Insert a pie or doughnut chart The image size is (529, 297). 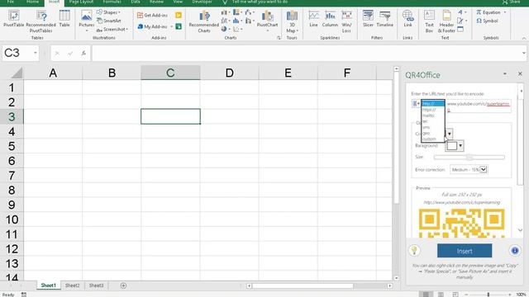226,30
